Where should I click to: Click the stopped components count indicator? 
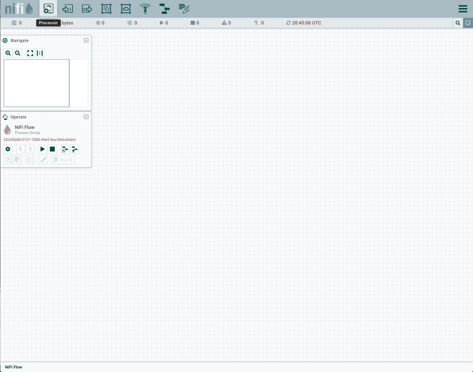point(195,23)
